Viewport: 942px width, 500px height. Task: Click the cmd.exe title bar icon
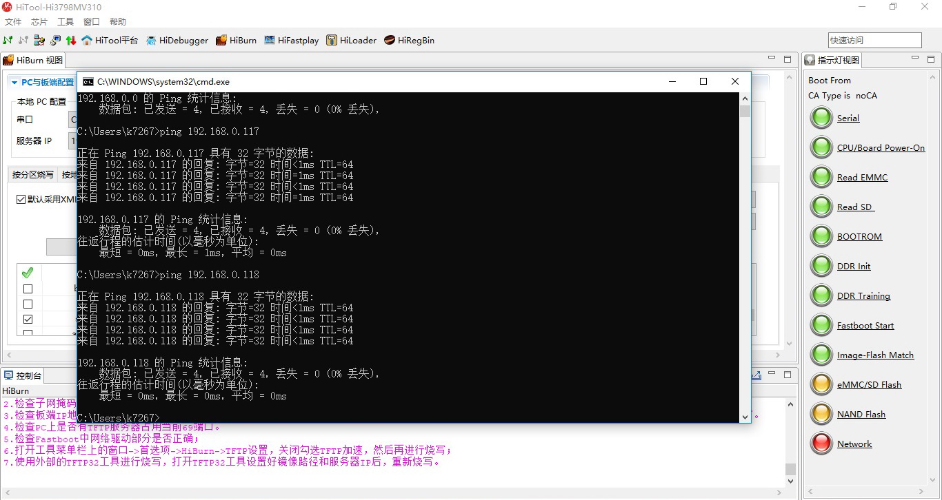(88, 81)
